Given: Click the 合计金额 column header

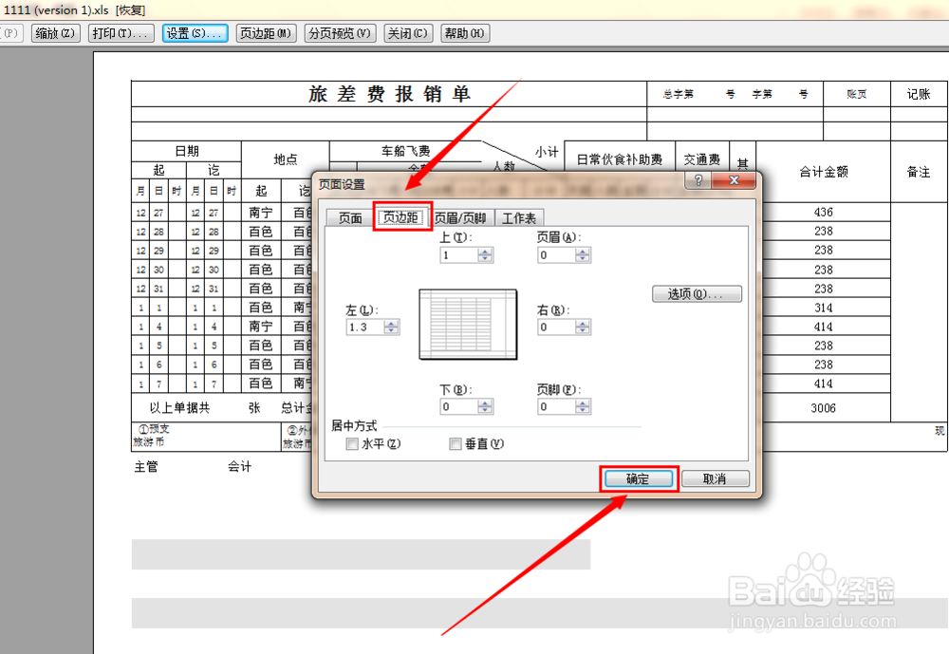Looking at the screenshot, I should click(x=823, y=172).
